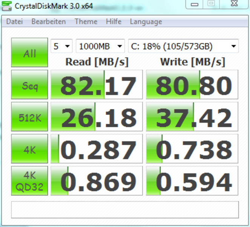Screen dimensions: 250x227
Task: Open the Language menu
Action: tap(146, 22)
